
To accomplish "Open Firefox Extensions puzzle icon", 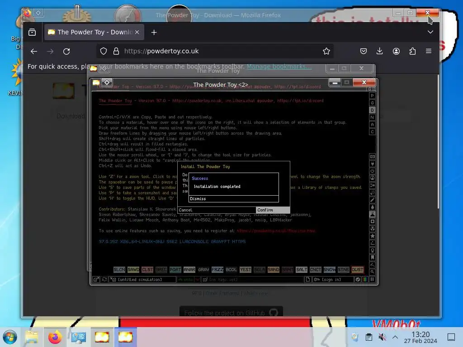I will click(412, 52).
